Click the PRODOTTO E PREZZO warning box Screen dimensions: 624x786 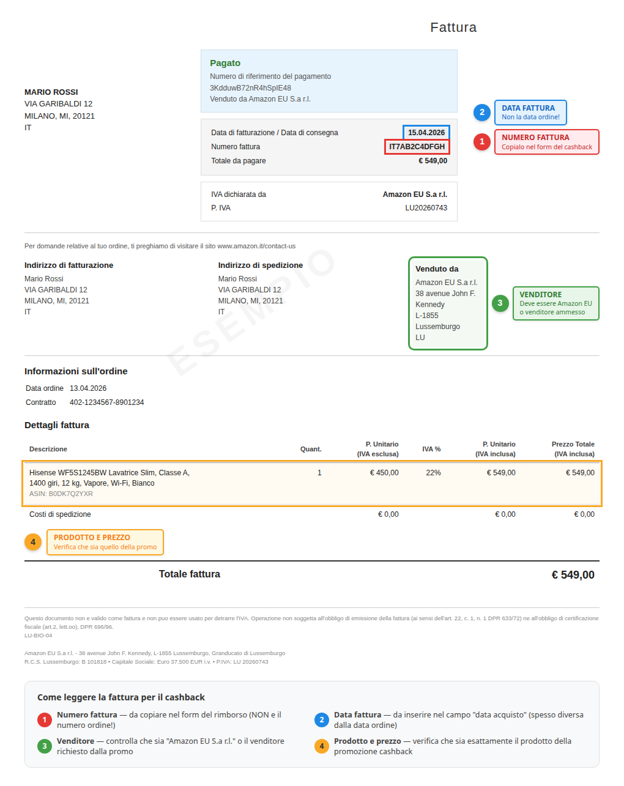pos(105,542)
